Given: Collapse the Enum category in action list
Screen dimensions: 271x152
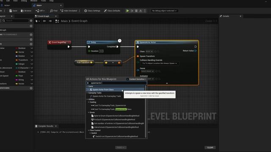Looking at the screenshot, I should click(x=89, y=112).
